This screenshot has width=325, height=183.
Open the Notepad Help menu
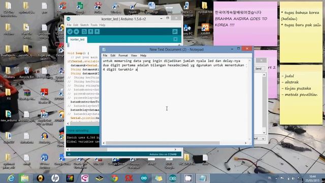point(143,55)
